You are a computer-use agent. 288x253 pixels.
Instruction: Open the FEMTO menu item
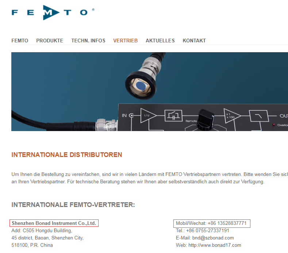(x=20, y=41)
